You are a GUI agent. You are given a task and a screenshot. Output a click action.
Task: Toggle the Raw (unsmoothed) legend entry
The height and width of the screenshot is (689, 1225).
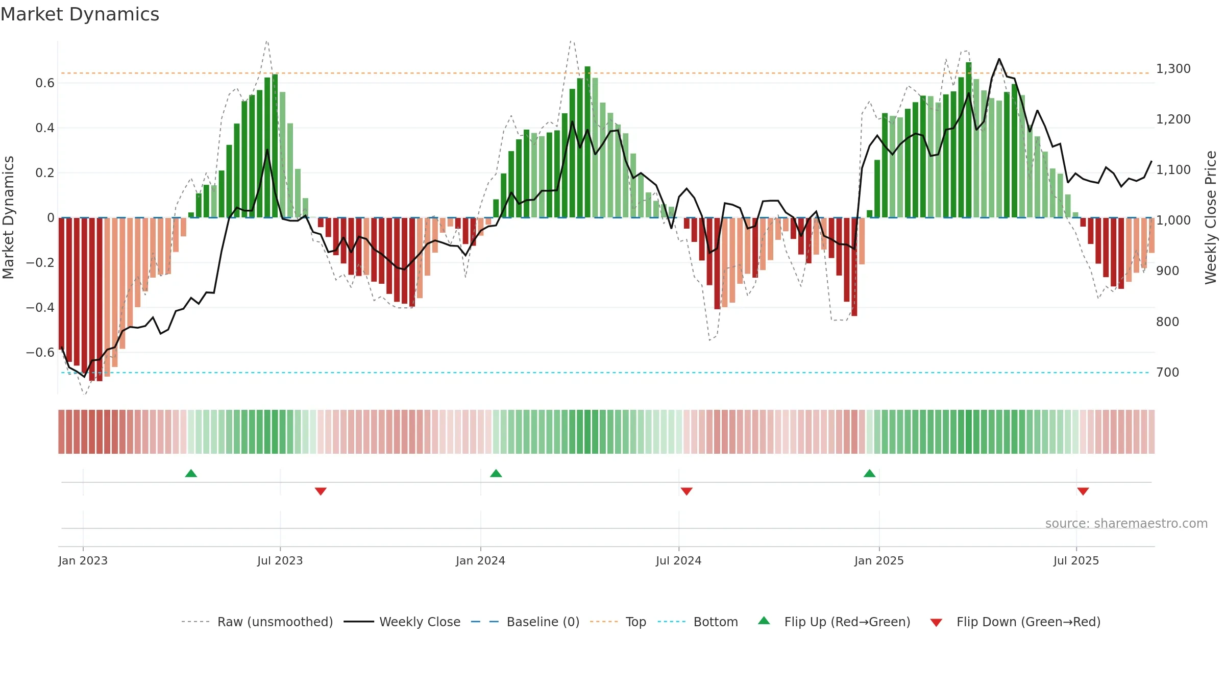pos(257,622)
